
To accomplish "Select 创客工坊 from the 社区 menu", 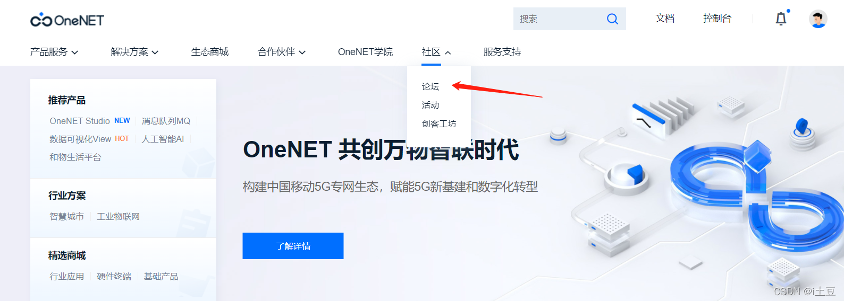I will pyautogui.click(x=439, y=123).
